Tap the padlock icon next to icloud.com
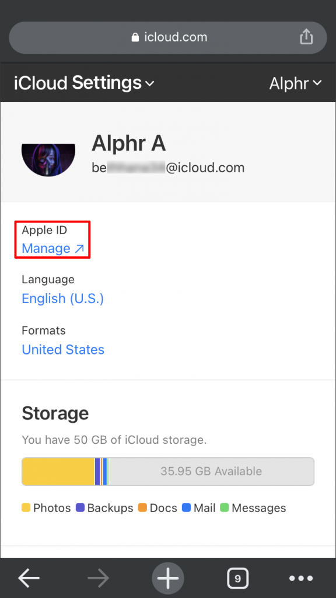This screenshot has height=598, width=336. pyautogui.click(x=135, y=37)
